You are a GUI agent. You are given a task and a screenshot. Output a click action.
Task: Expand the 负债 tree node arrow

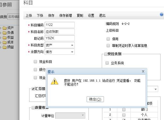point(1,33)
